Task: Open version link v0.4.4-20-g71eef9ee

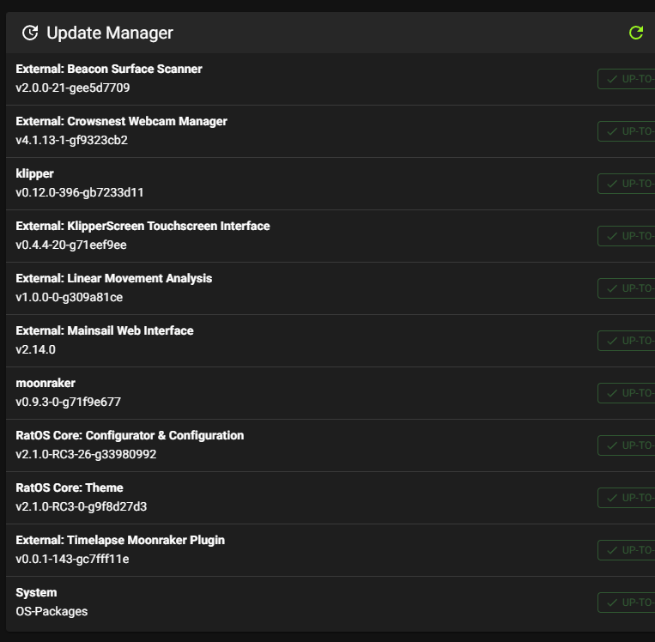Action: [x=71, y=245]
